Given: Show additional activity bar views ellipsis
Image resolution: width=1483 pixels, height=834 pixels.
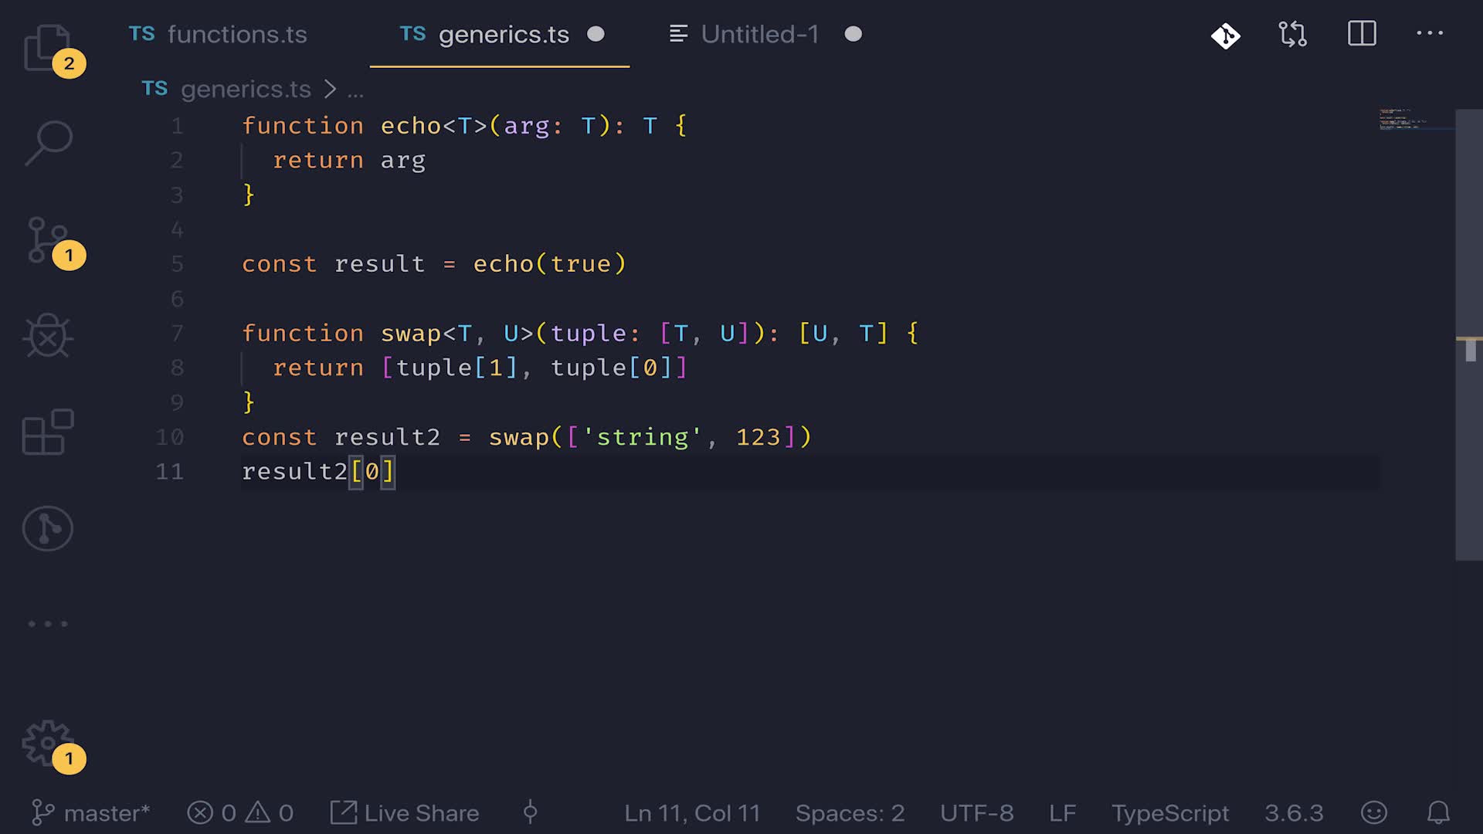Looking at the screenshot, I should tap(48, 624).
